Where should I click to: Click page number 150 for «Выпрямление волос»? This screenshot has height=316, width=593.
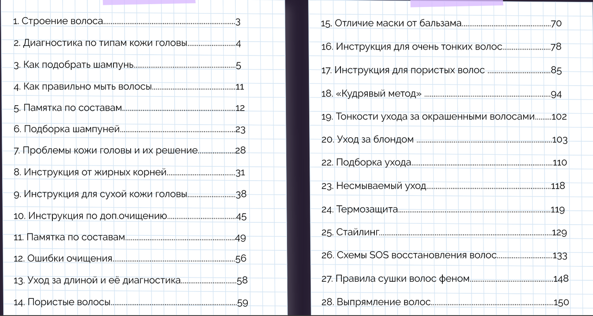561,303
